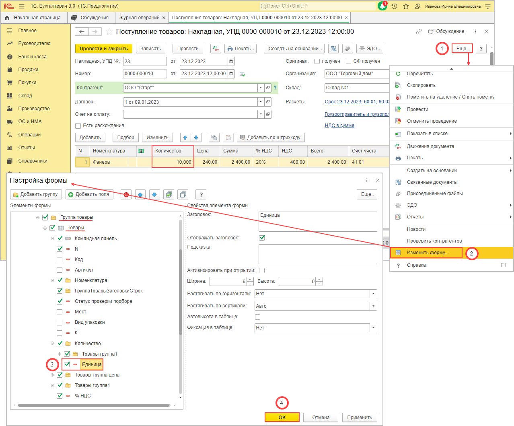Move table row up in goods toolbar
Viewport: 514px width, 426px height.
(185, 138)
